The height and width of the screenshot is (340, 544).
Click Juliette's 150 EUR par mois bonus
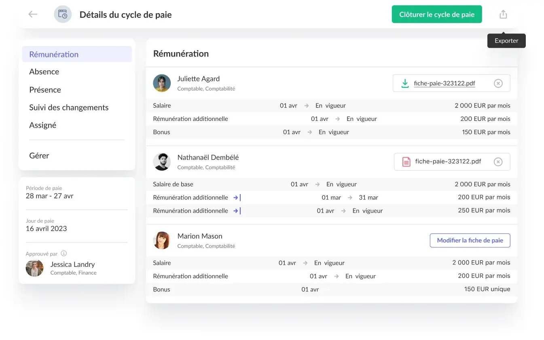pyautogui.click(x=486, y=132)
